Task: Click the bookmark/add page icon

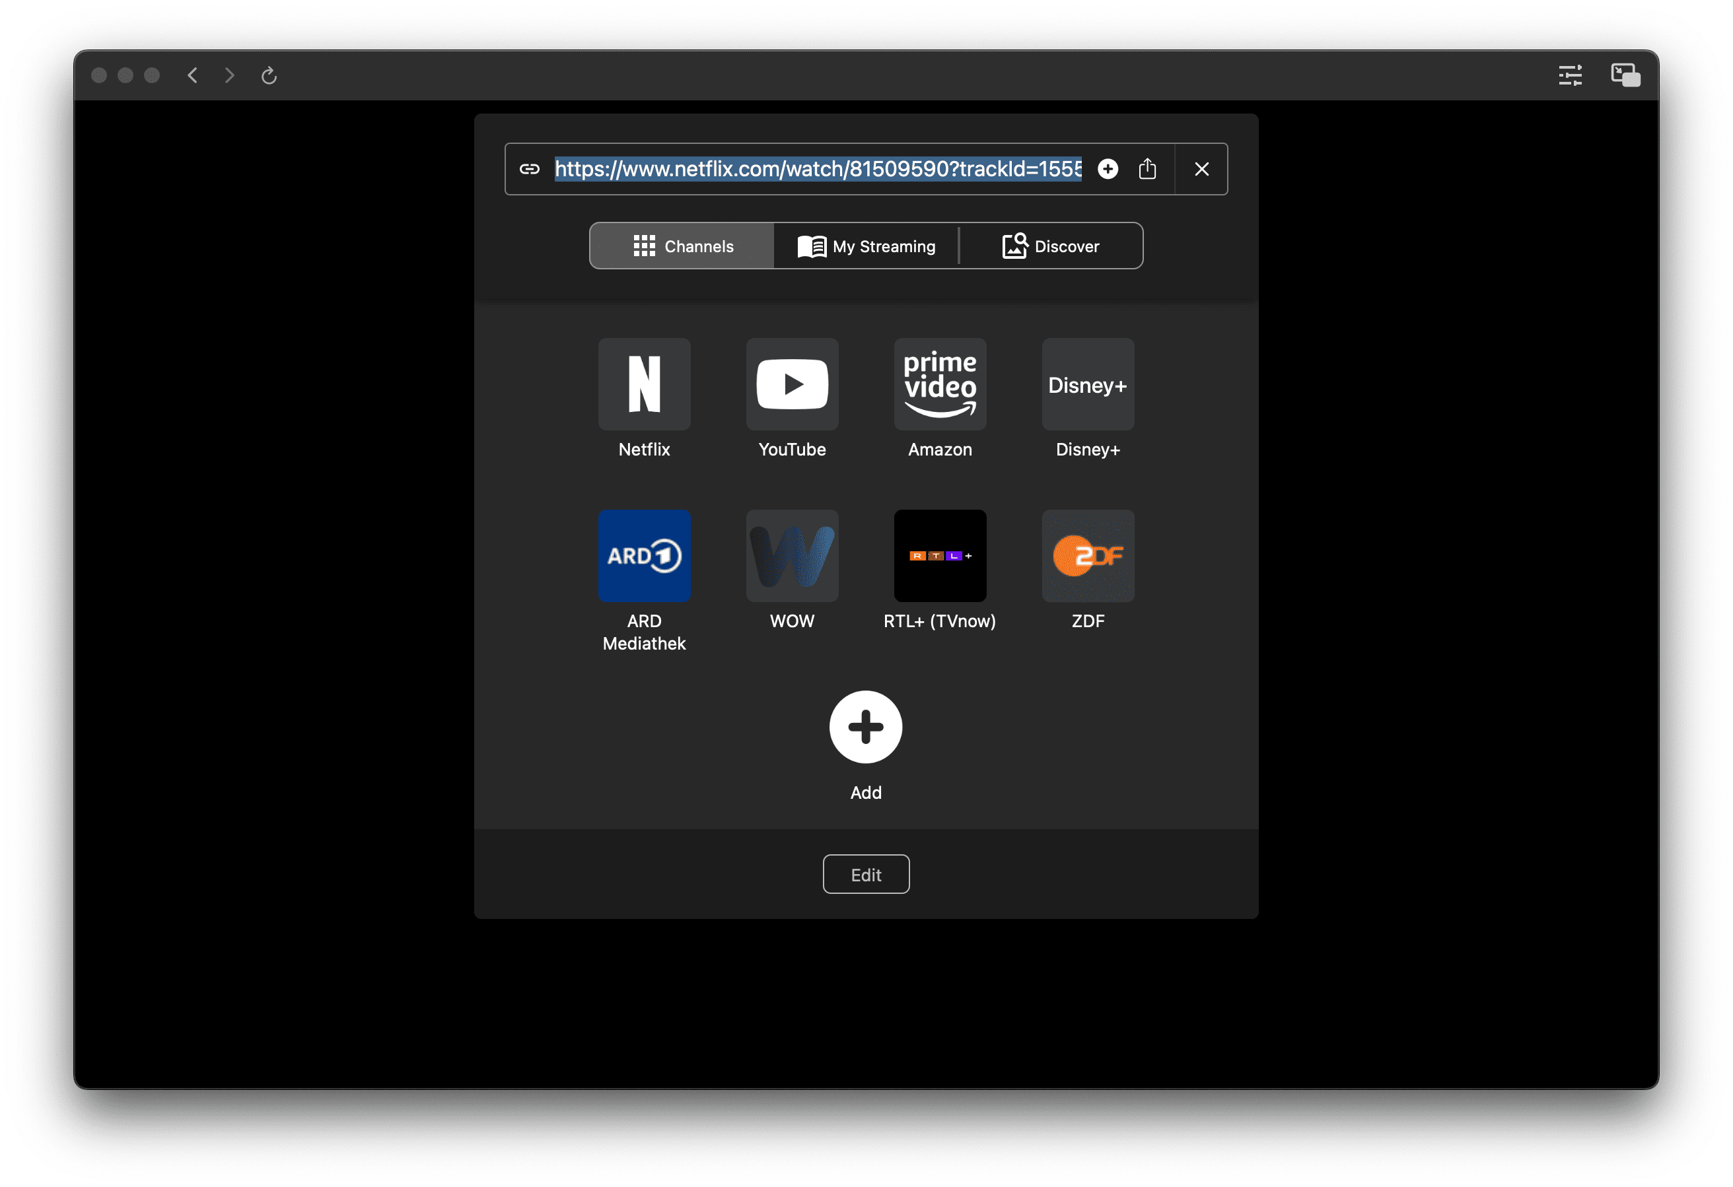Action: tap(1106, 168)
